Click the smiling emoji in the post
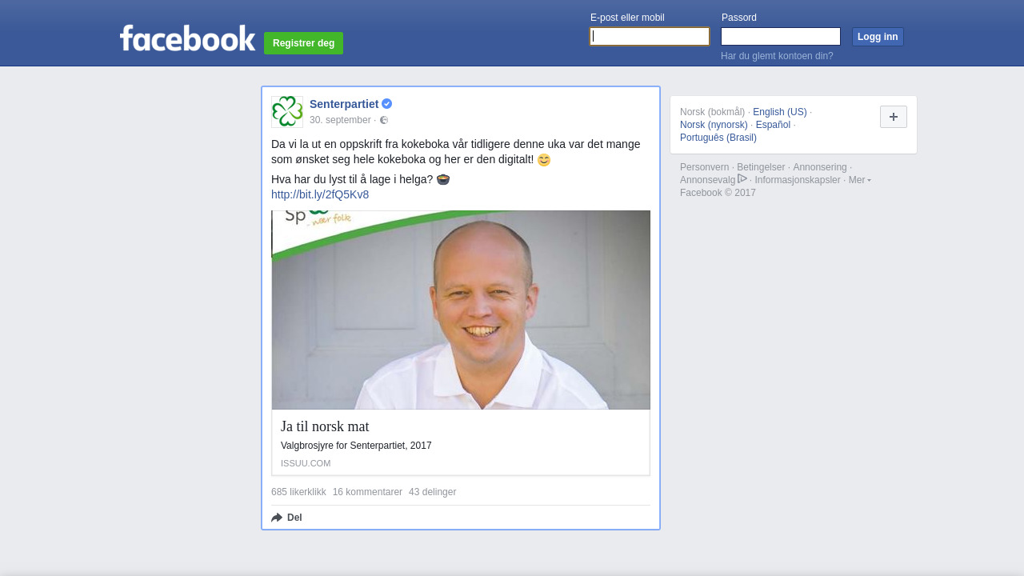This screenshot has width=1024, height=576. click(x=544, y=160)
